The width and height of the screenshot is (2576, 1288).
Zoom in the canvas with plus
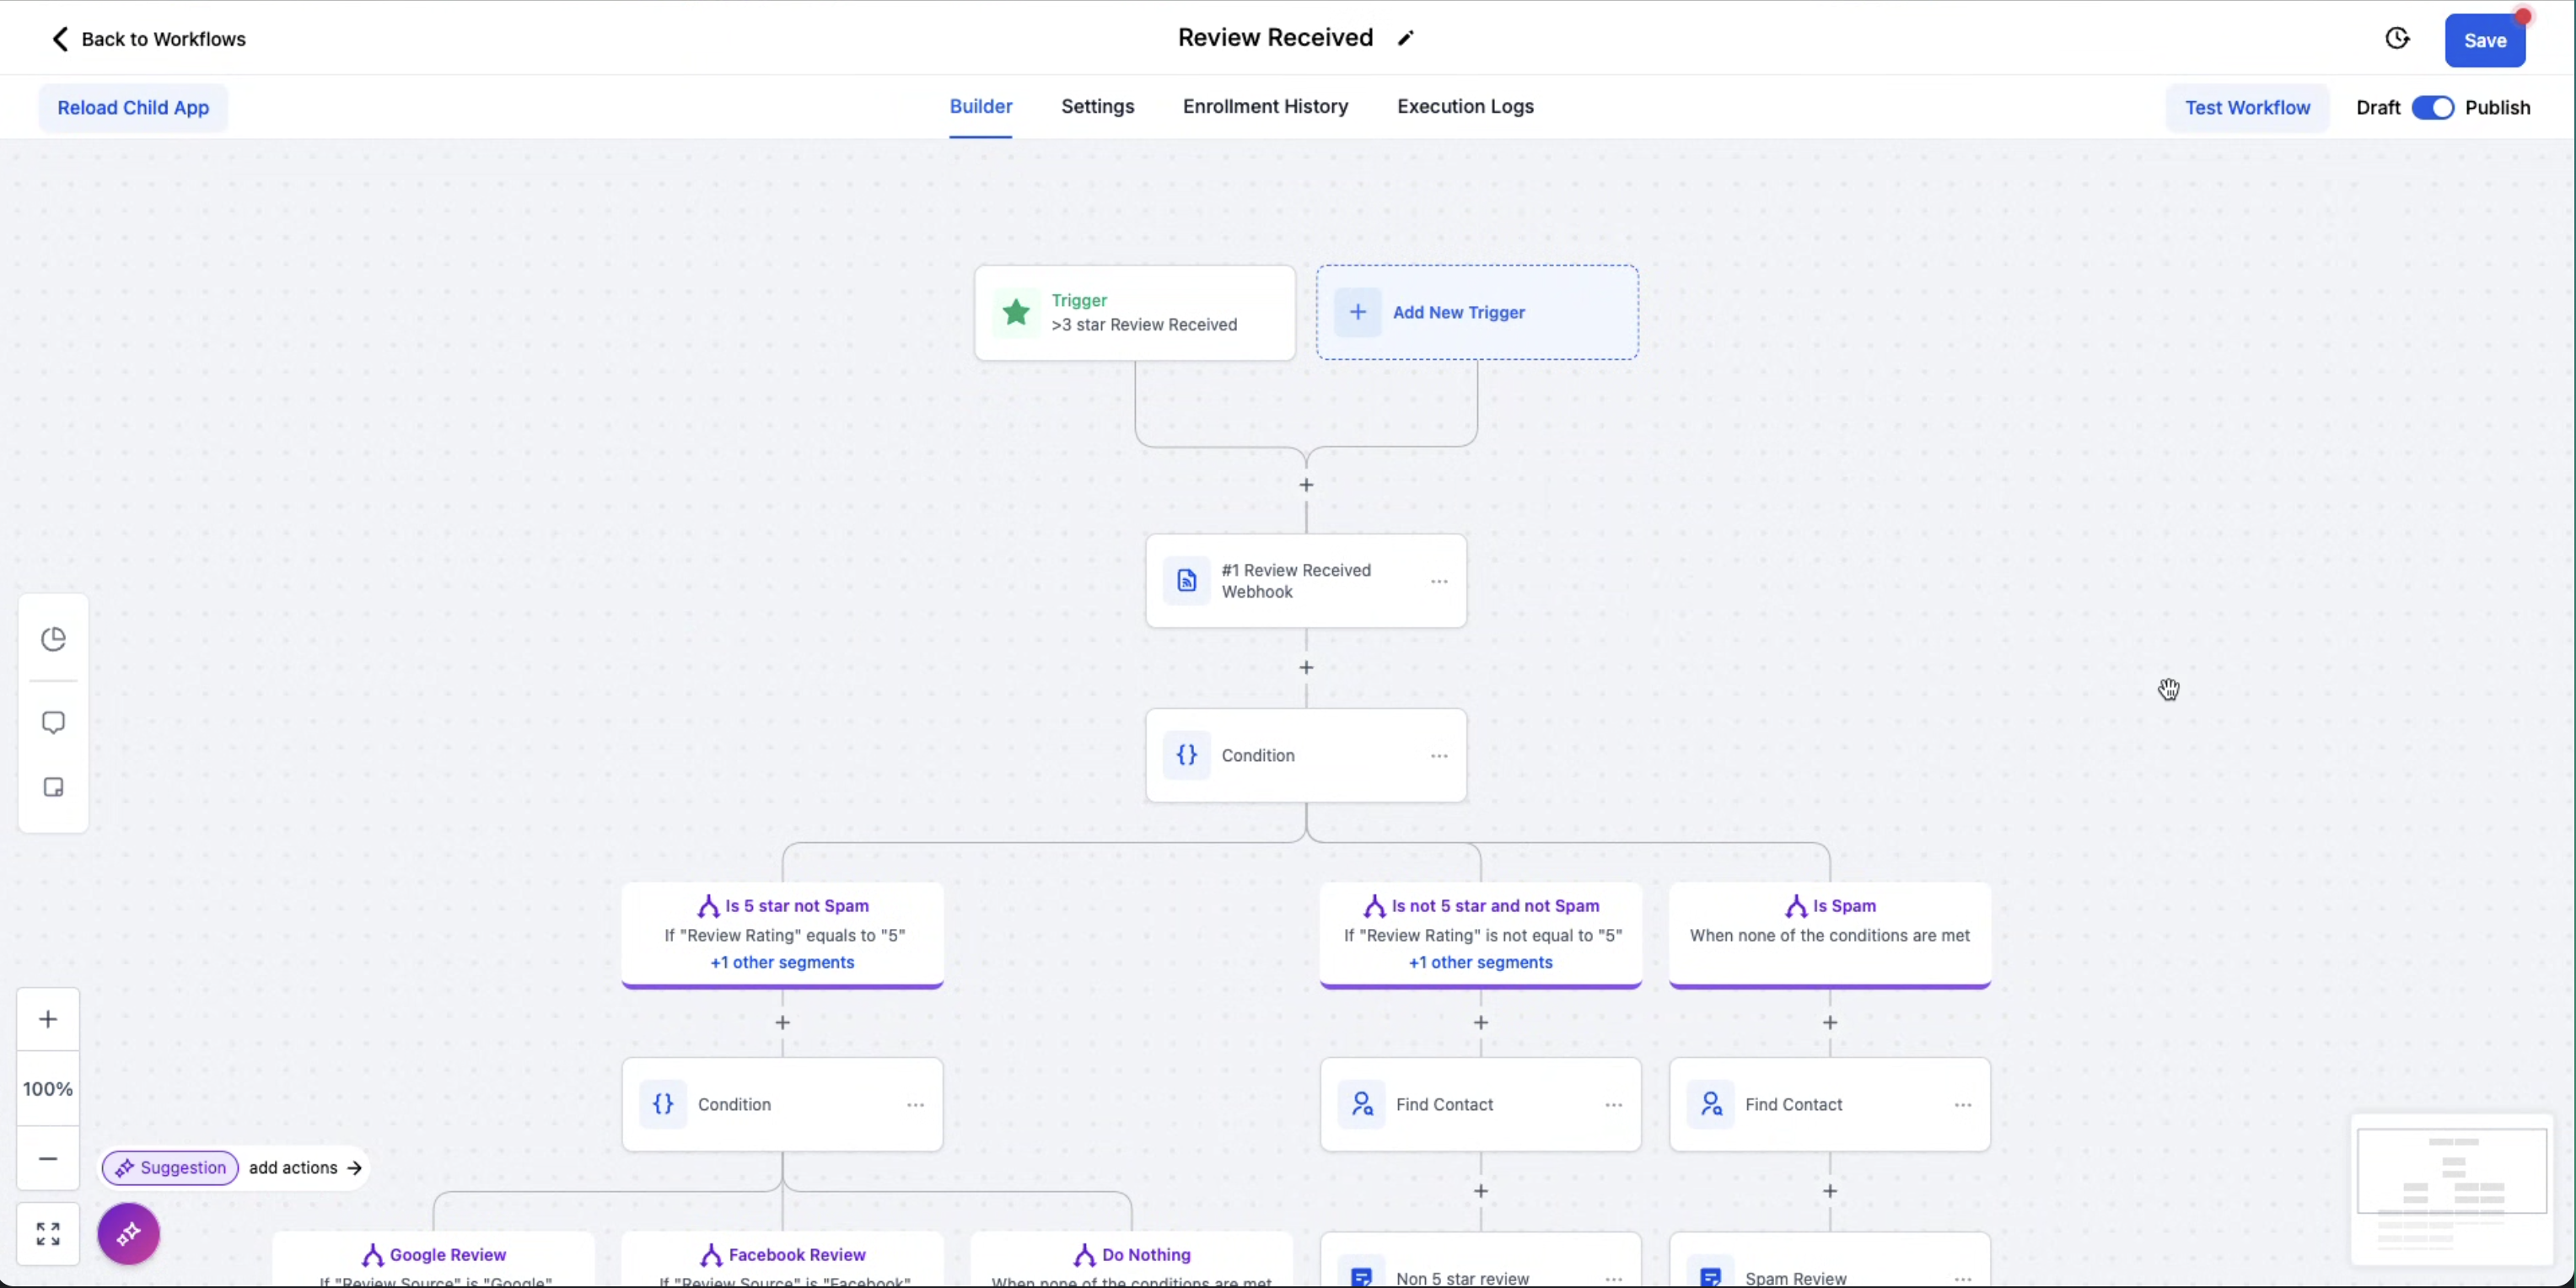48,1019
